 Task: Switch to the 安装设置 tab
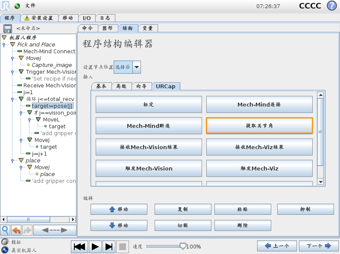pyautogui.click(x=38, y=18)
